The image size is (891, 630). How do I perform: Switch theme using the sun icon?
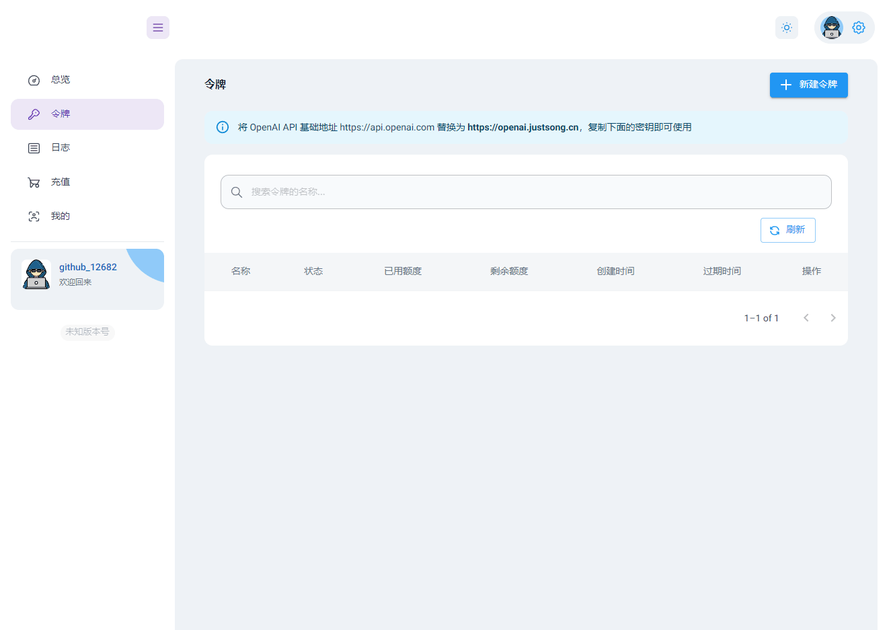(x=786, y=28)
